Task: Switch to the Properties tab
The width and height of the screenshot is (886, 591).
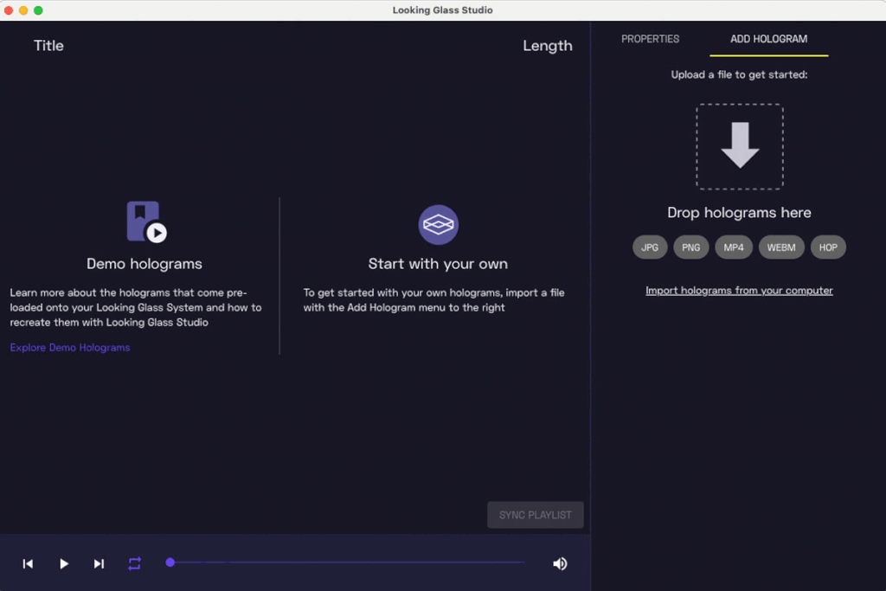Action: [651, 39]
